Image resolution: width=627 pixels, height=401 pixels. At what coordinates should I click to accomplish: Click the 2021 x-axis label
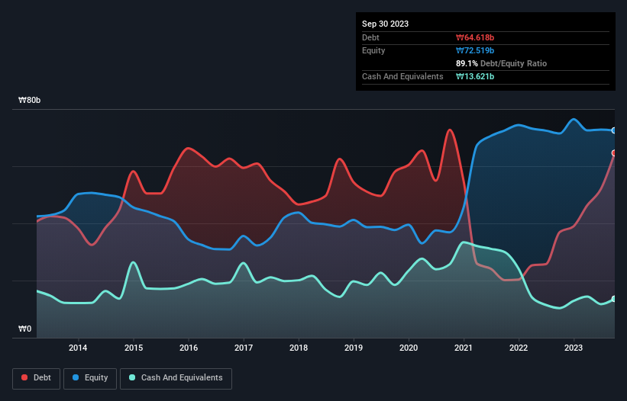pyautogui.click(x=464, y=348)
